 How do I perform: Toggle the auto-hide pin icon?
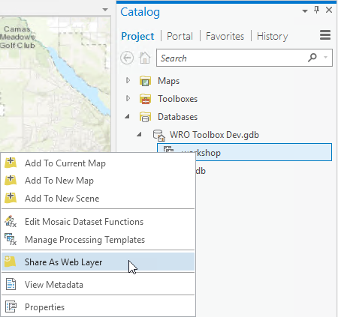(x=316, y=10)
